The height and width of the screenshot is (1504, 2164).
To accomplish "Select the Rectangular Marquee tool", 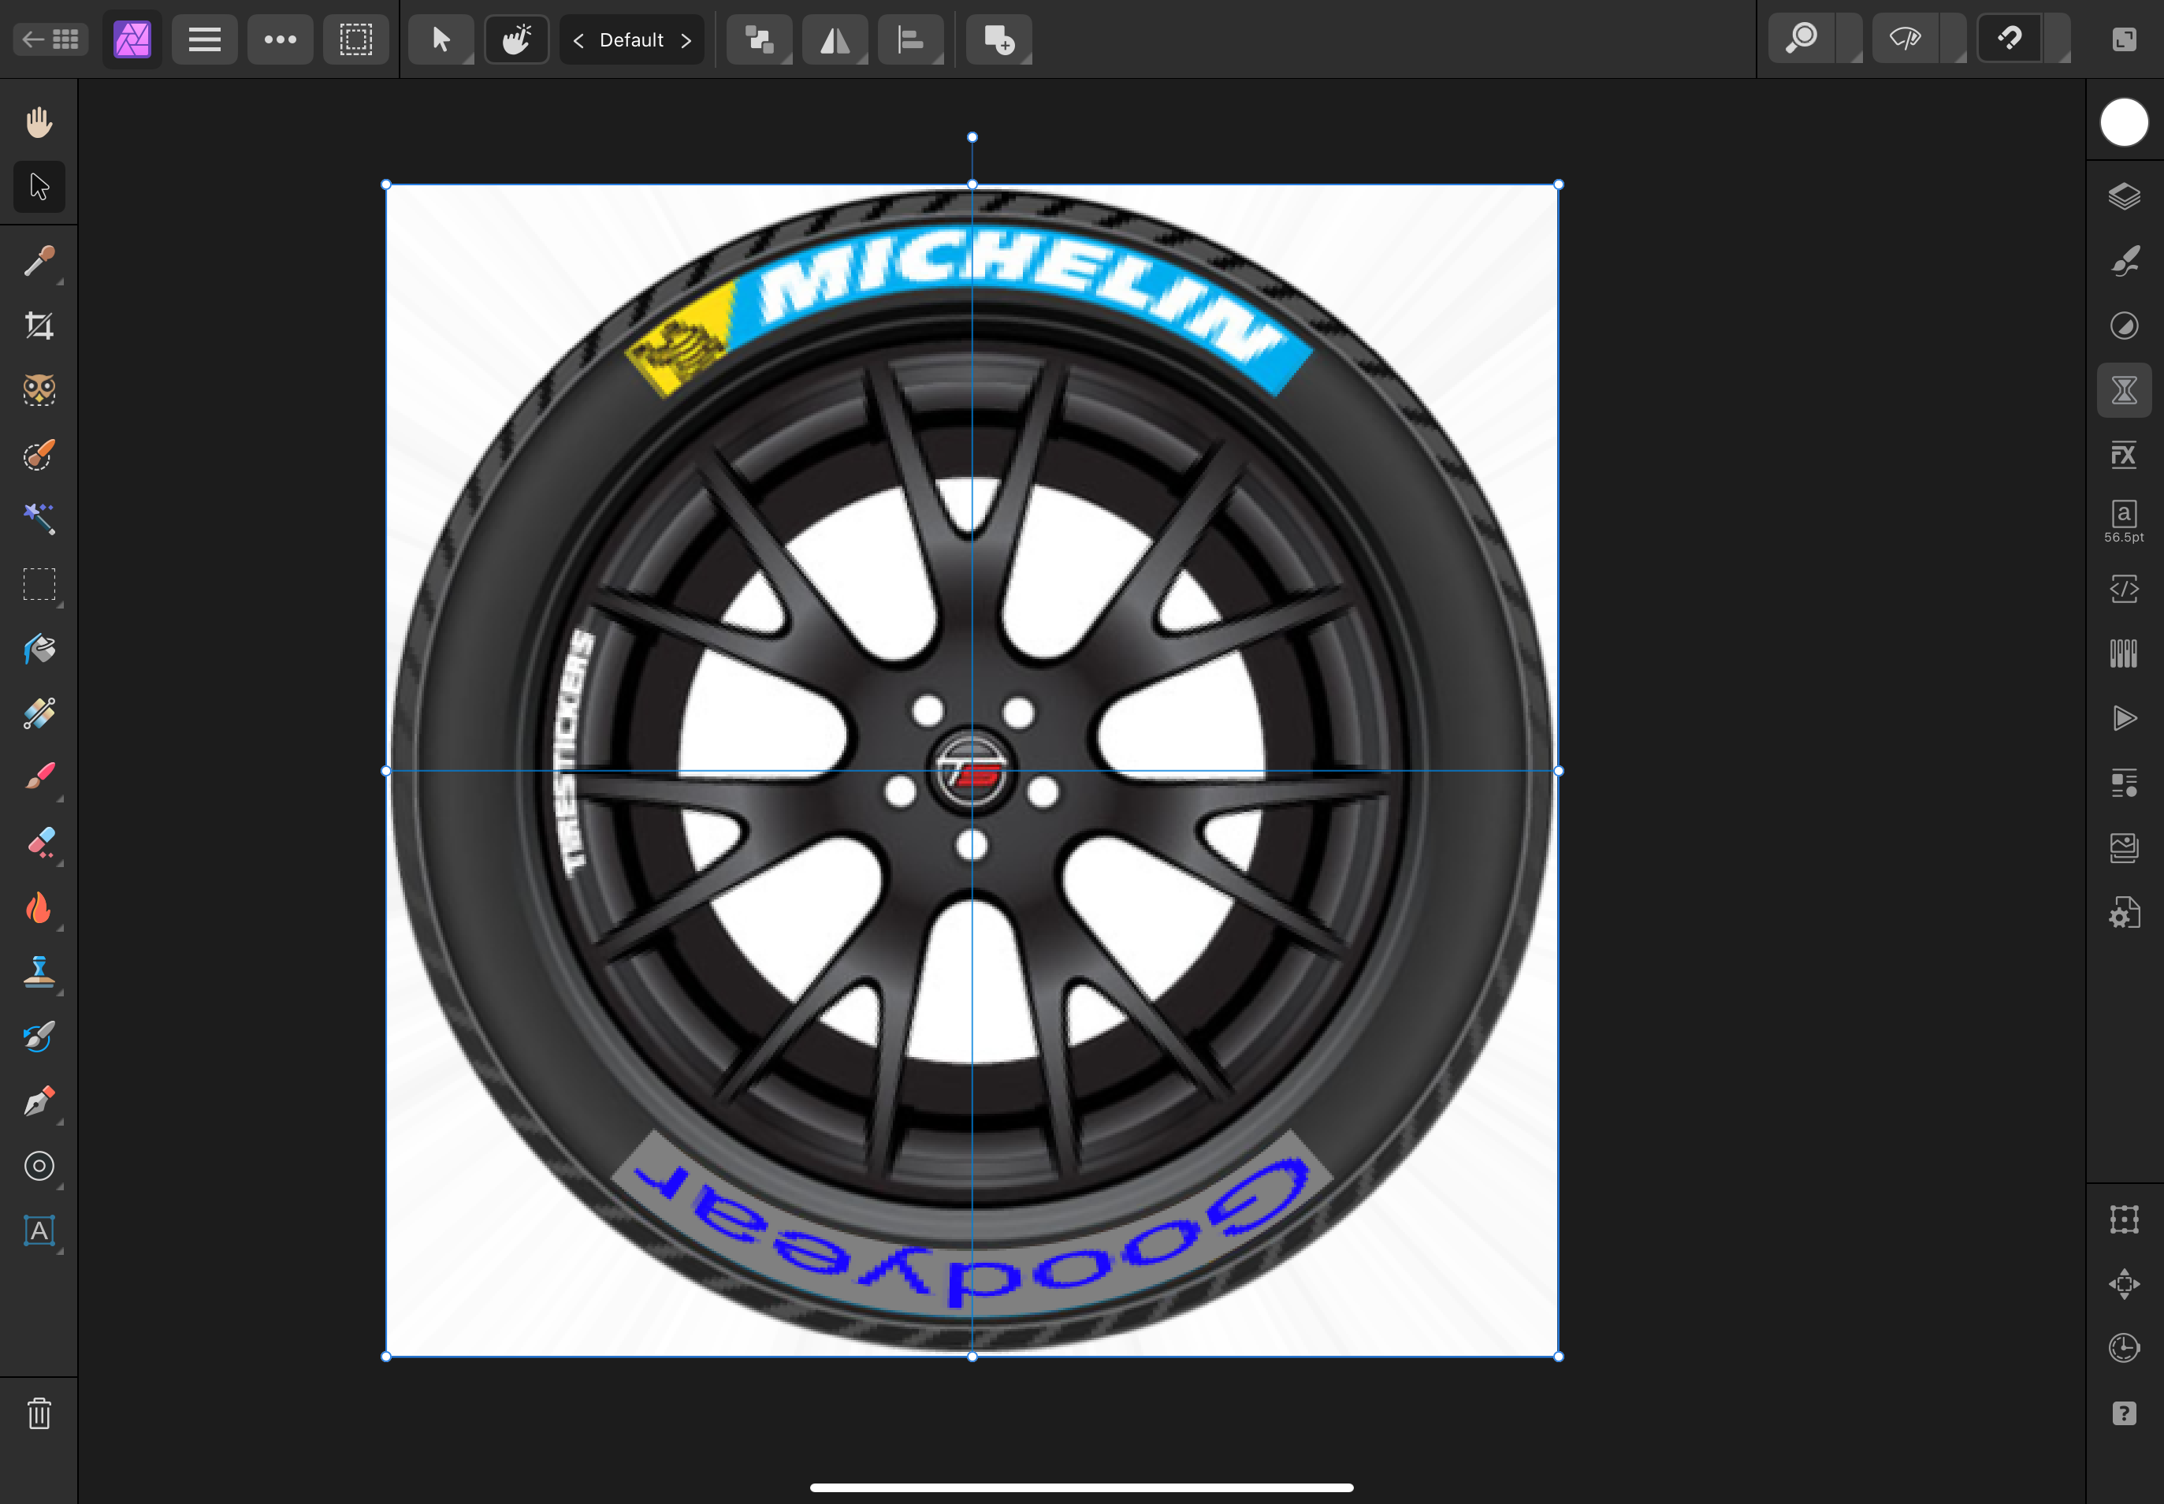I will (39, 584).
